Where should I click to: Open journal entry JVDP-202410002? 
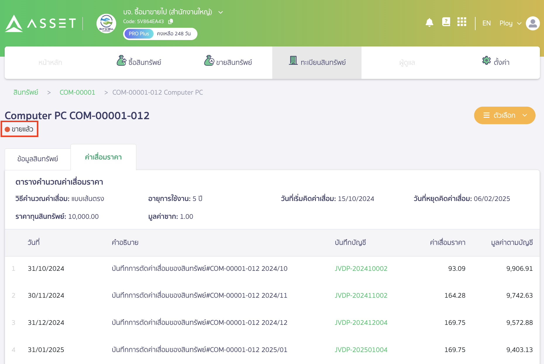pyautogui.click(x=361, y=268)
